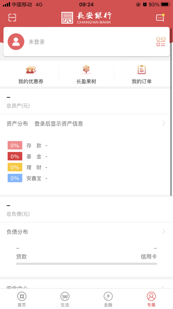The height and width of the screenshot is (309, 173).
Task: Expand the 资产分布 chevron arrow
Action: (164, 123)
